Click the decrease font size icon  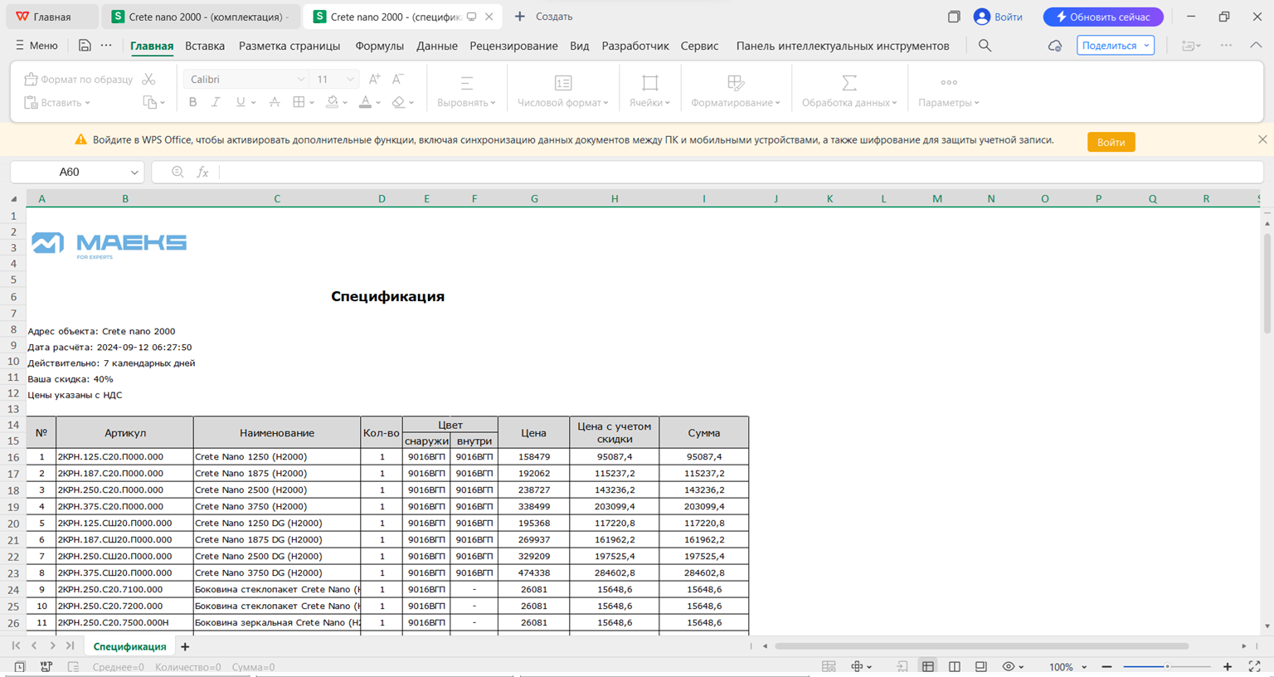(x=398, y=79)
